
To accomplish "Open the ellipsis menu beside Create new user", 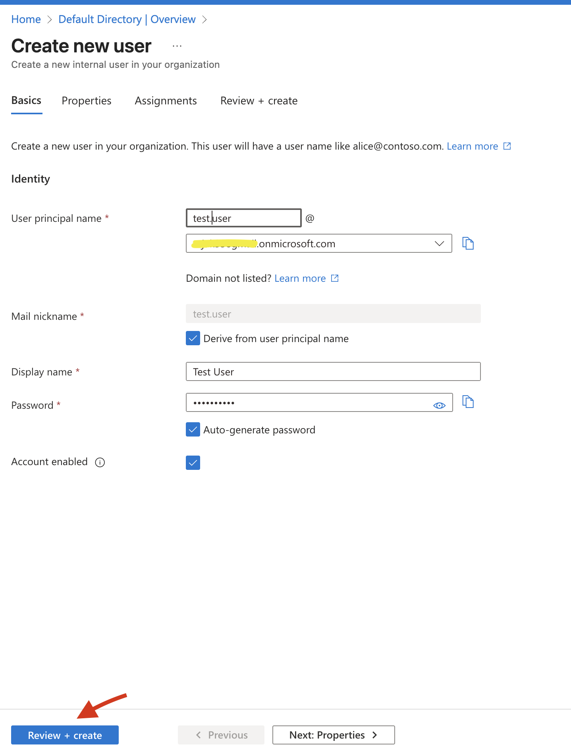I will pyautogui.click(x=177, y=46).
